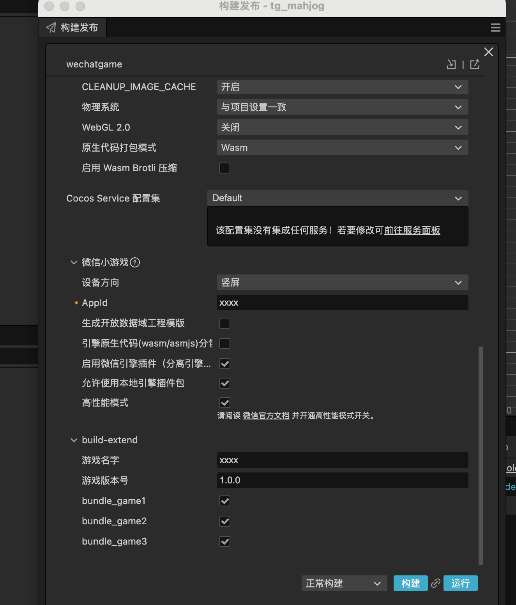Open 微信官方文档 link

[x=266, y=416]
